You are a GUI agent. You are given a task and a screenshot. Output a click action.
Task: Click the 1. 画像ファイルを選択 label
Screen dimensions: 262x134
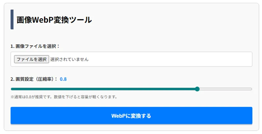click(x=35, y=46)
